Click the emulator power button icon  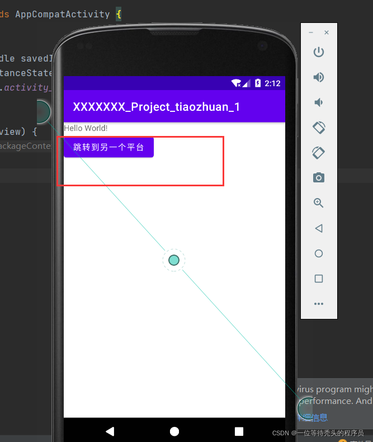pyautogui.click(x=319, y=52)
